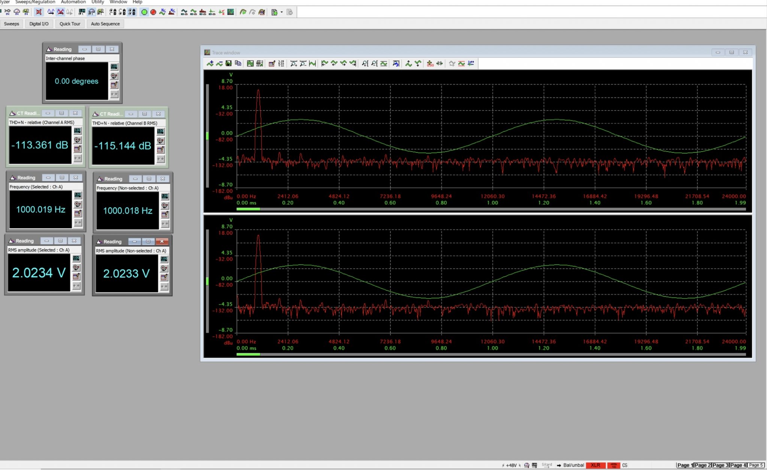This screenshot has height=470, width=767.
Task: Open the Help menu
Action: pyautogui.click(x=137, y=2)
